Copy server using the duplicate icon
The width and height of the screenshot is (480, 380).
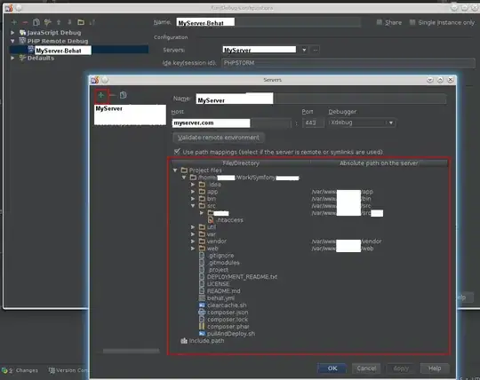[x=123, y=95]
